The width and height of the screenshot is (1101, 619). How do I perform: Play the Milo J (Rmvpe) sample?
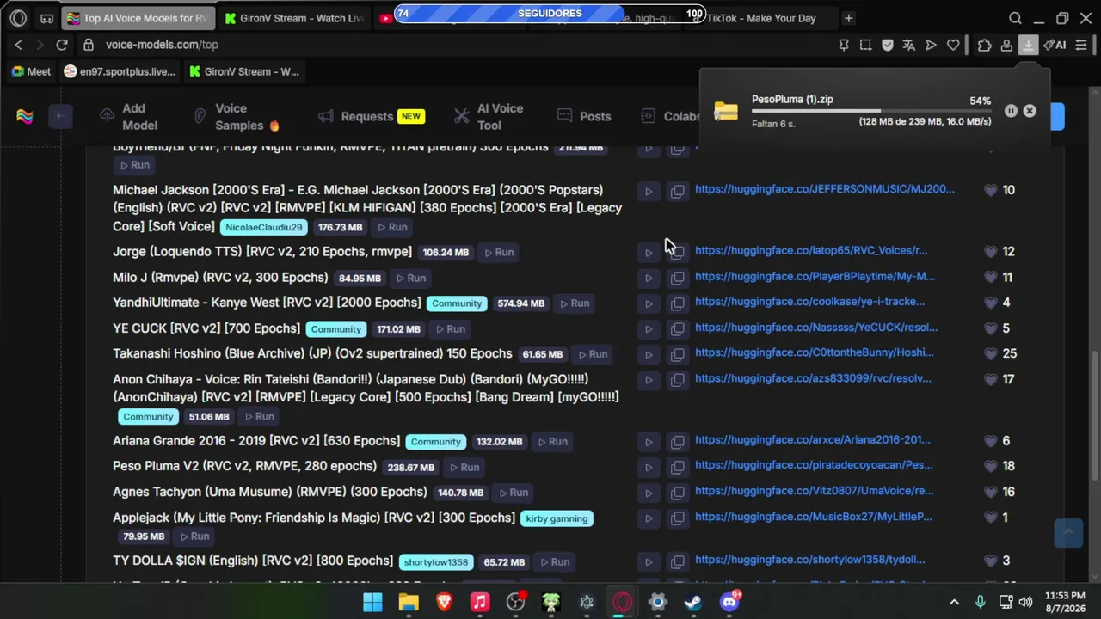click(x=649, y=278)
